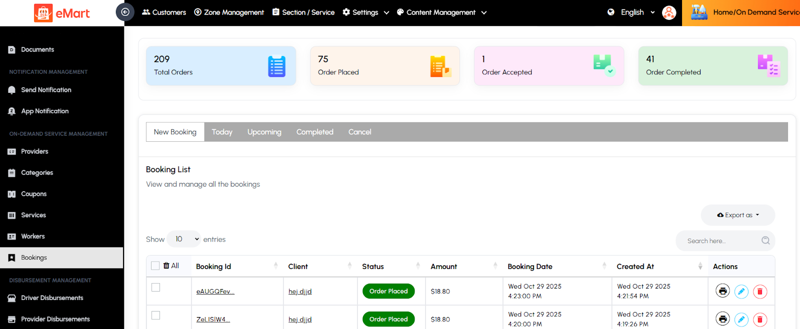Switch to the Completed bookings tab
Screen dimensions: 800x329
coord(314,132)
